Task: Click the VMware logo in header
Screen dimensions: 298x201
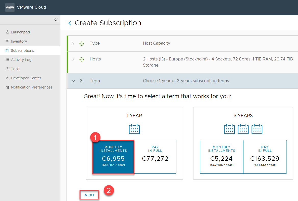Action: (10, 7)
